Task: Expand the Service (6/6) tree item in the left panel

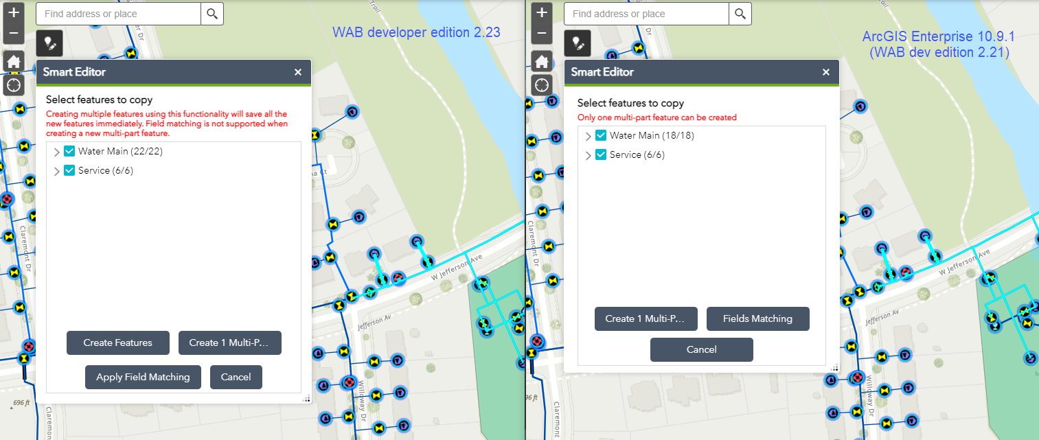Action: tap(56, 170)
